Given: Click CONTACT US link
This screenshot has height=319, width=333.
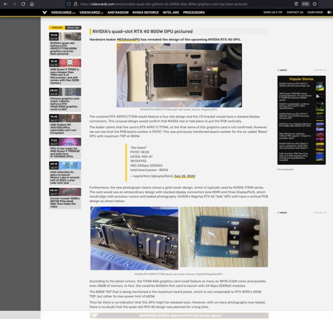Looking at the screenshot, I should 295,12.
